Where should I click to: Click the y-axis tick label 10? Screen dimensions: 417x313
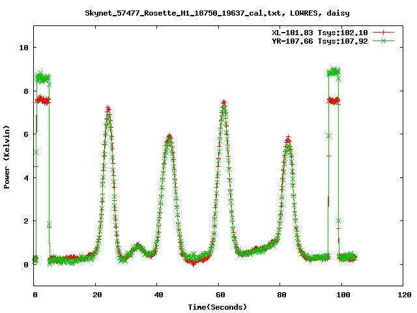click(x=23, y=48)
